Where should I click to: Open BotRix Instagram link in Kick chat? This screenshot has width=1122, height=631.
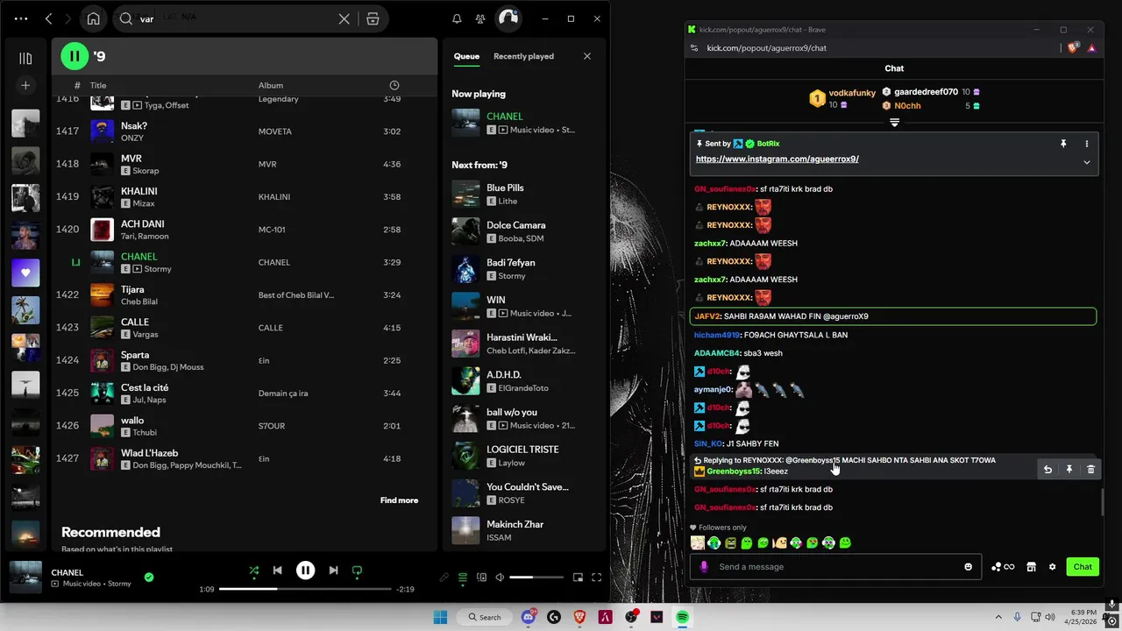point(777,160)
